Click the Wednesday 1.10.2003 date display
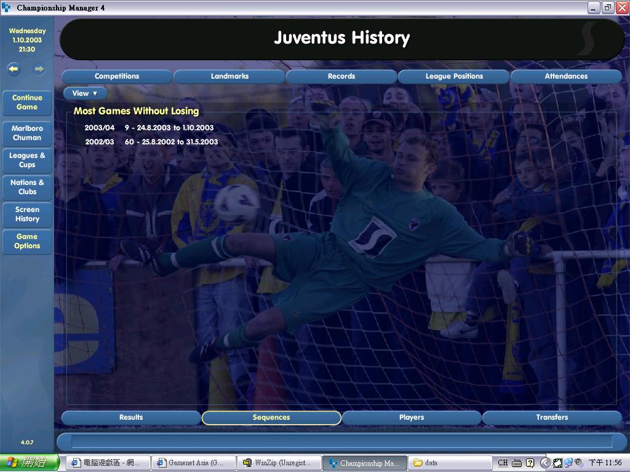The image size is (630, 472). 27,40
